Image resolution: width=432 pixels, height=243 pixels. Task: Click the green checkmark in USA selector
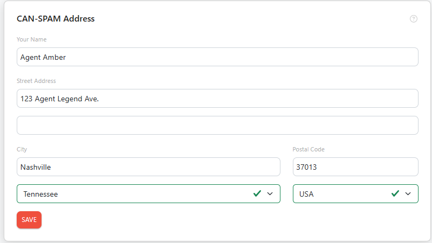pos(395,193)
